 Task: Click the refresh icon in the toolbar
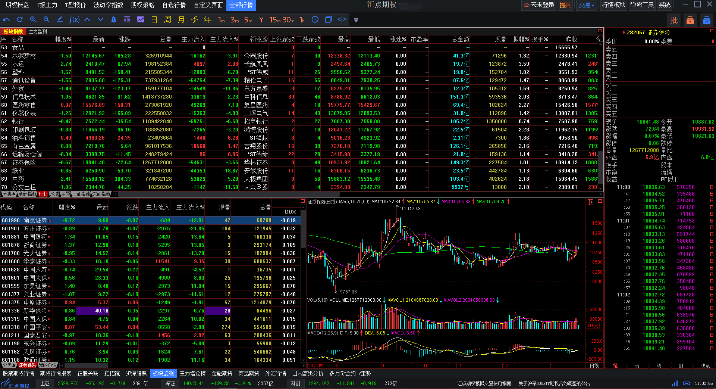pos(20,19)
